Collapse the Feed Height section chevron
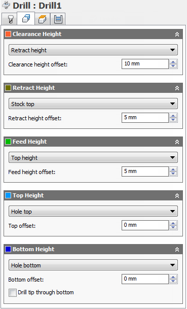Screen dimensions: 187x309 coord(177,142)
